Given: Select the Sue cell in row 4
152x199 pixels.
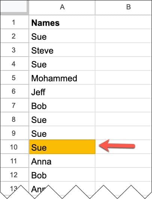Looking at the screenshot, I should [62, 64].
